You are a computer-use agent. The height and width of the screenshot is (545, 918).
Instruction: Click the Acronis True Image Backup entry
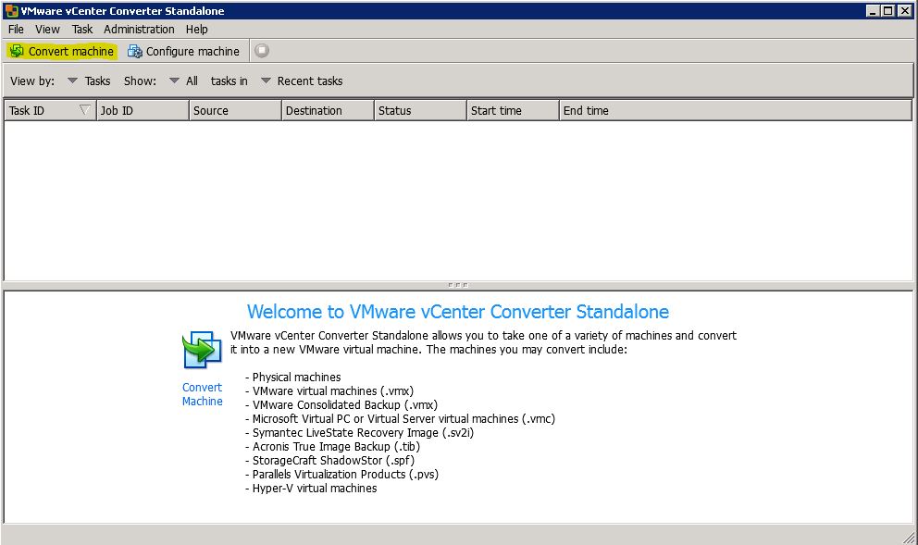[336, 446]
